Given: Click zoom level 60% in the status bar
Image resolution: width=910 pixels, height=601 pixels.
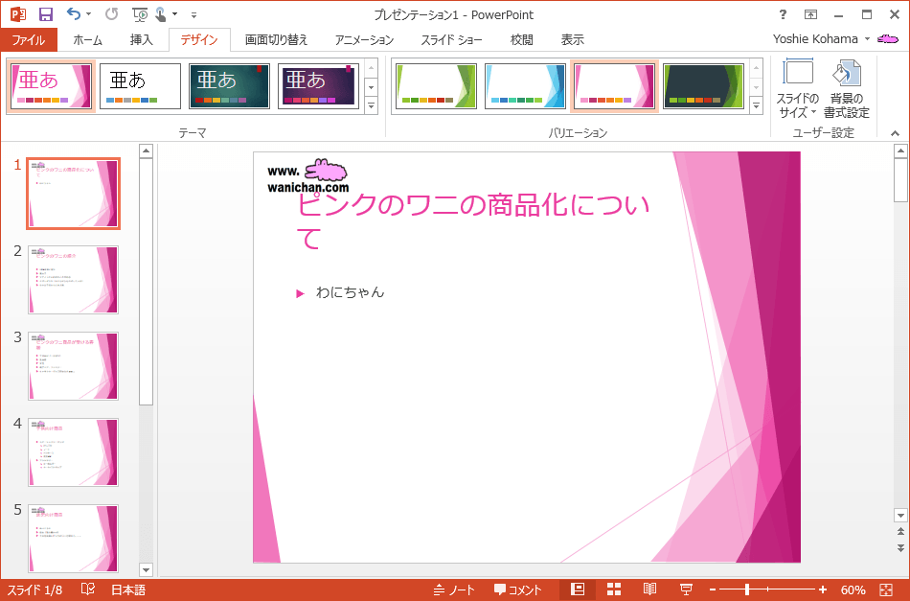Looking at the screenshot, I should point(853,589).
